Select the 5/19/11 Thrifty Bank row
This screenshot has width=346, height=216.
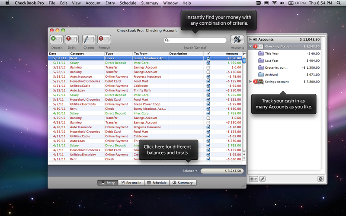[x=145, y=90]
